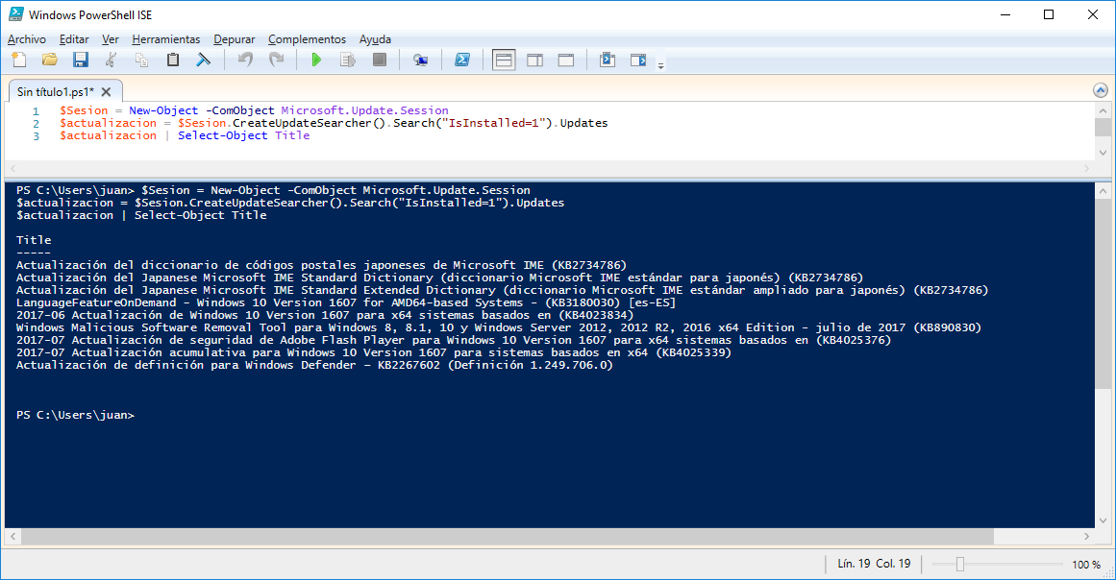
Task: Paste using the clipboard icon
Action: [173, 60]
